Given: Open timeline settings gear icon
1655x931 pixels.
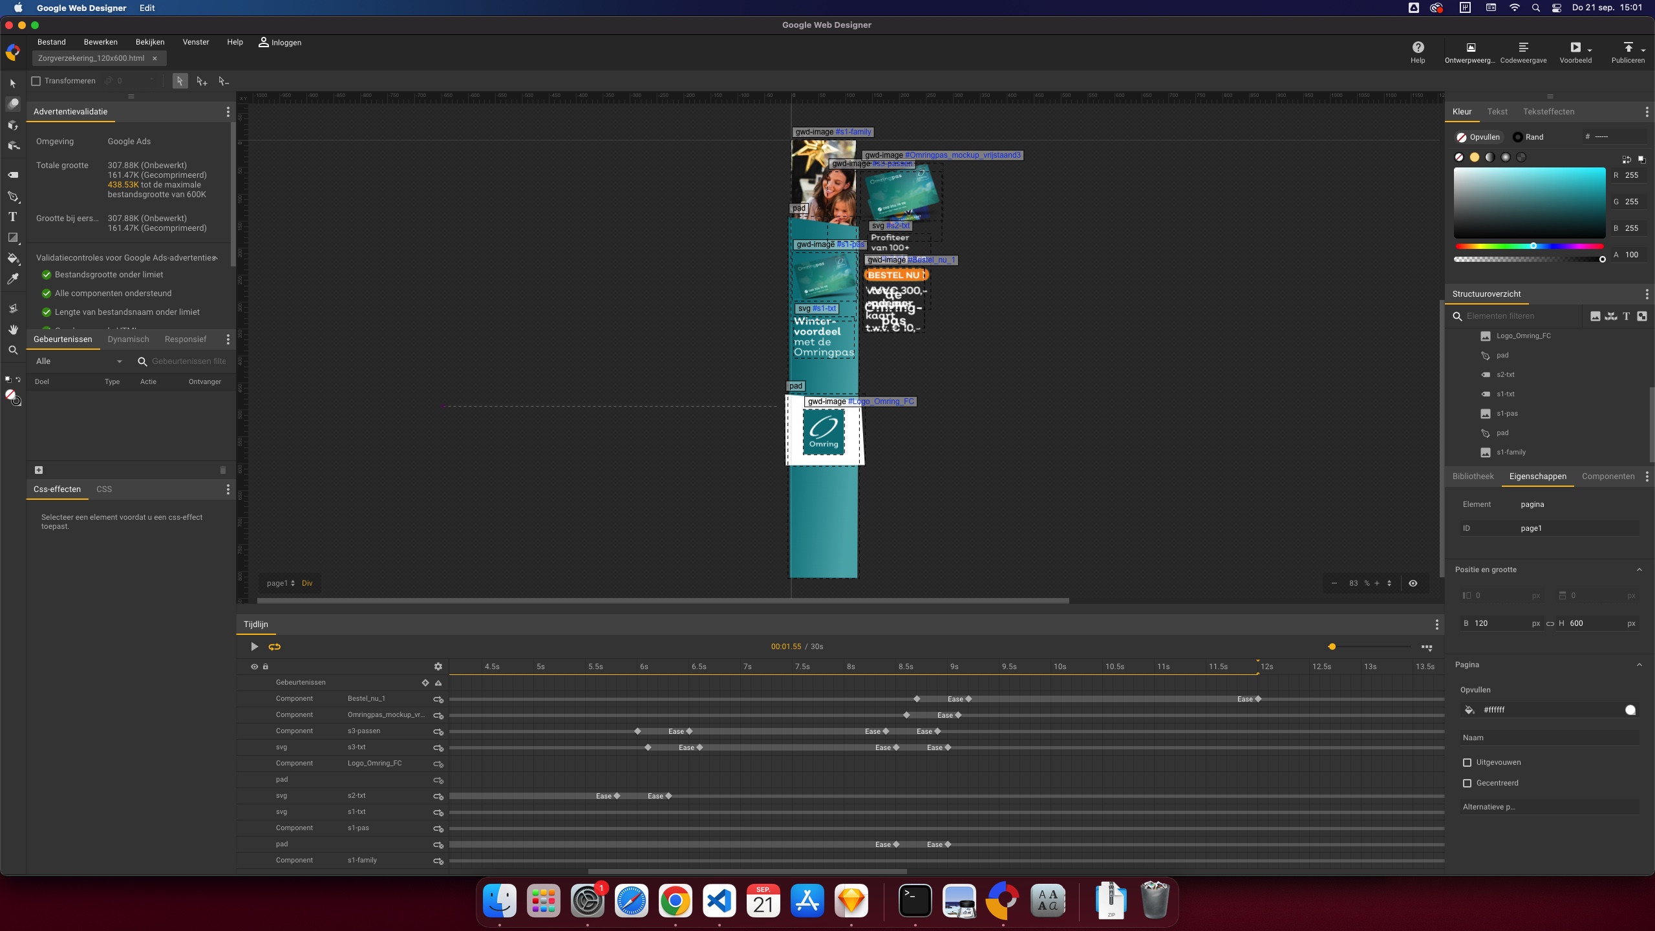Looking at the screenshot, I should coord(438,667).
